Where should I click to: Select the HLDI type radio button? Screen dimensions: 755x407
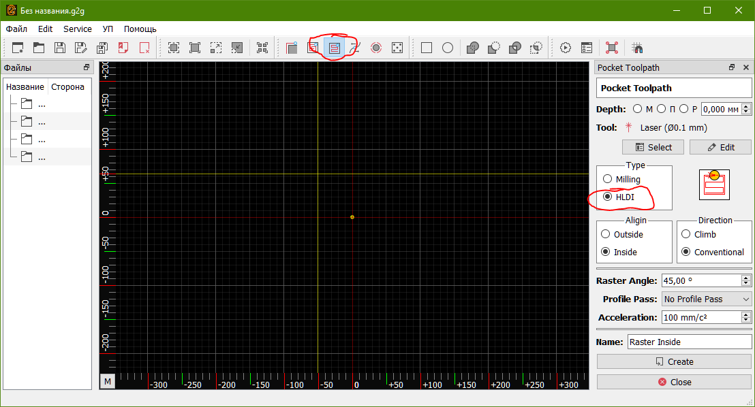[608, 197]
